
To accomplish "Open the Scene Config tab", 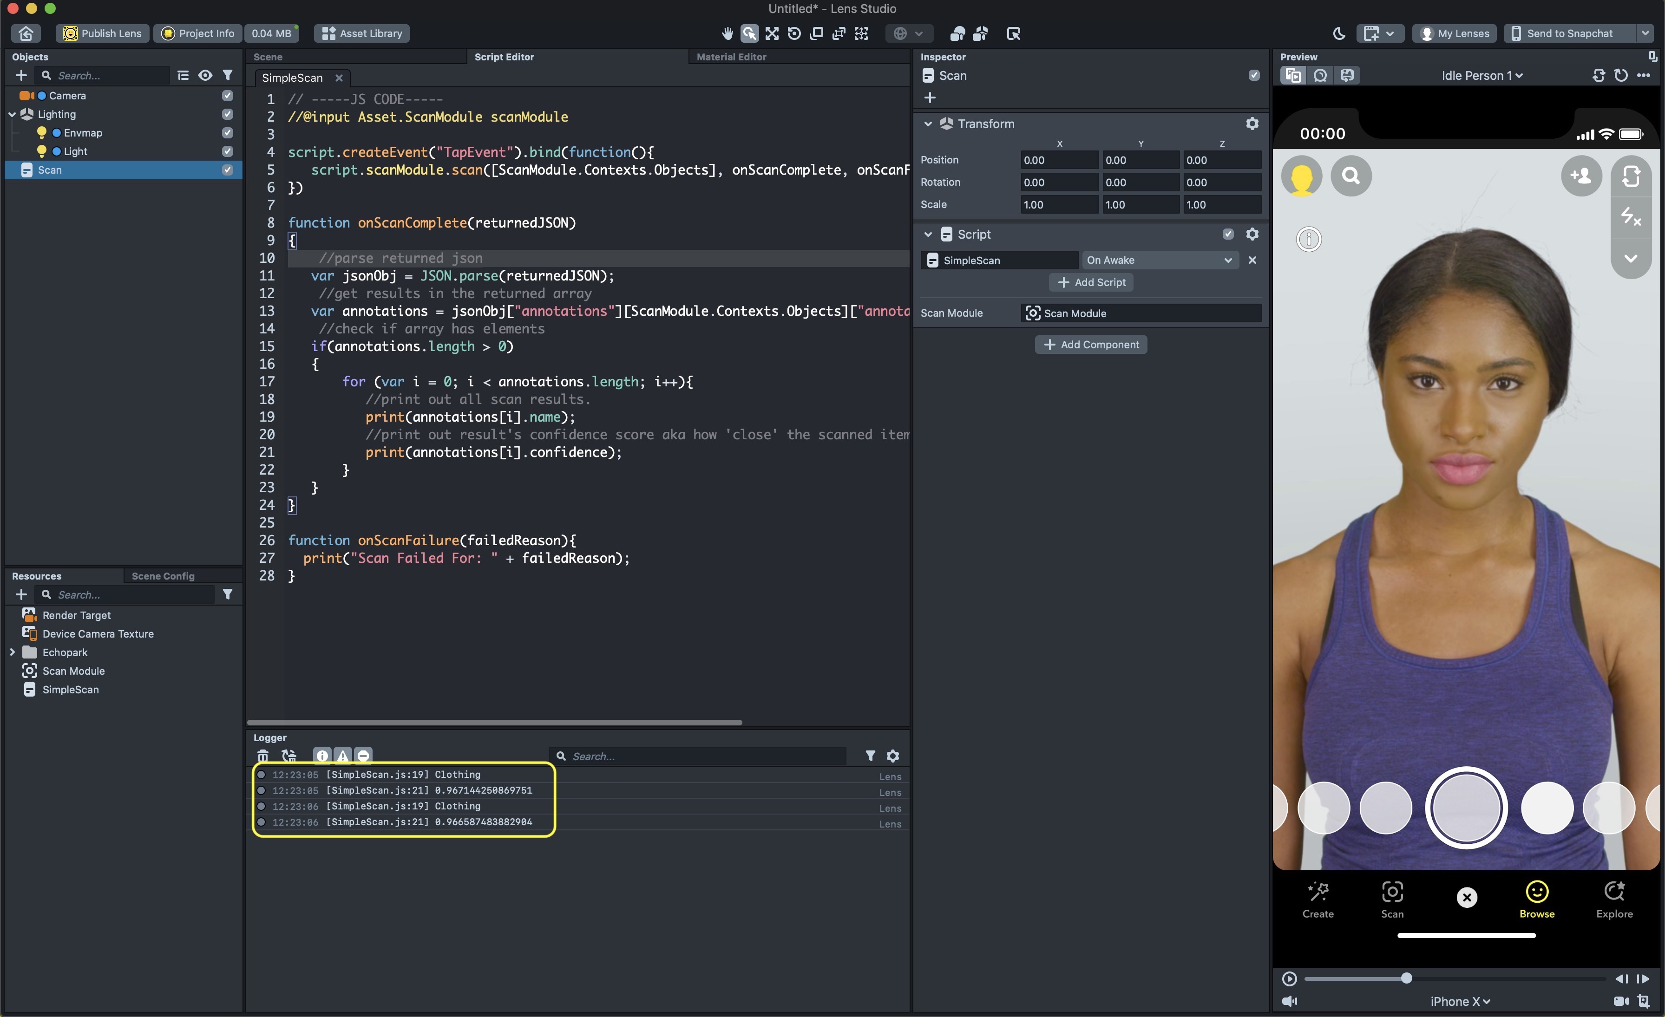I will pos(163,576).
